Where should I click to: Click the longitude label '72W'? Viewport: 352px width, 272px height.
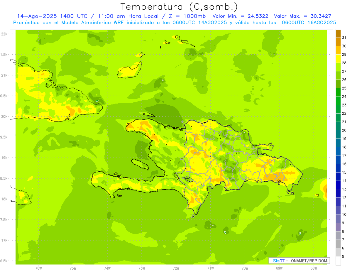point(176,268)
